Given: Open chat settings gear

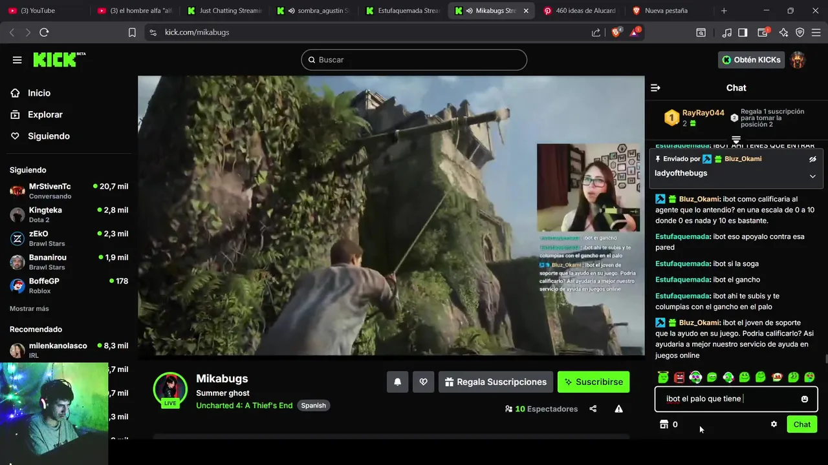Looking at the screenshot, I should point(774,424).
